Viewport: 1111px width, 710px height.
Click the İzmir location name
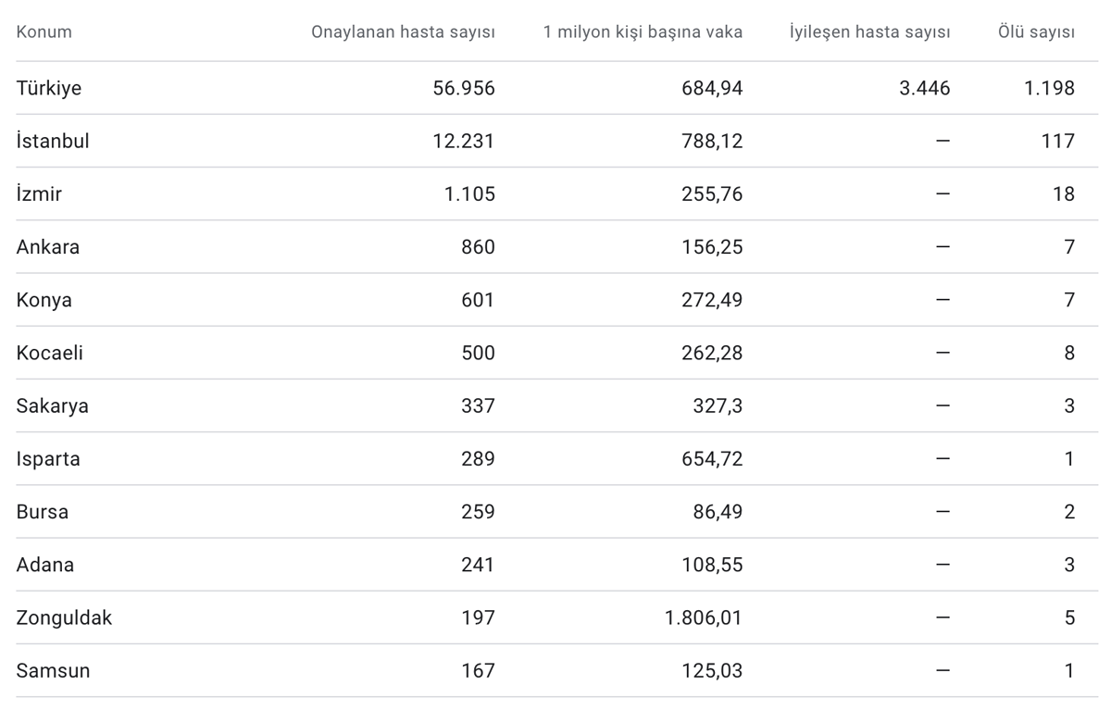click(39, 194)
